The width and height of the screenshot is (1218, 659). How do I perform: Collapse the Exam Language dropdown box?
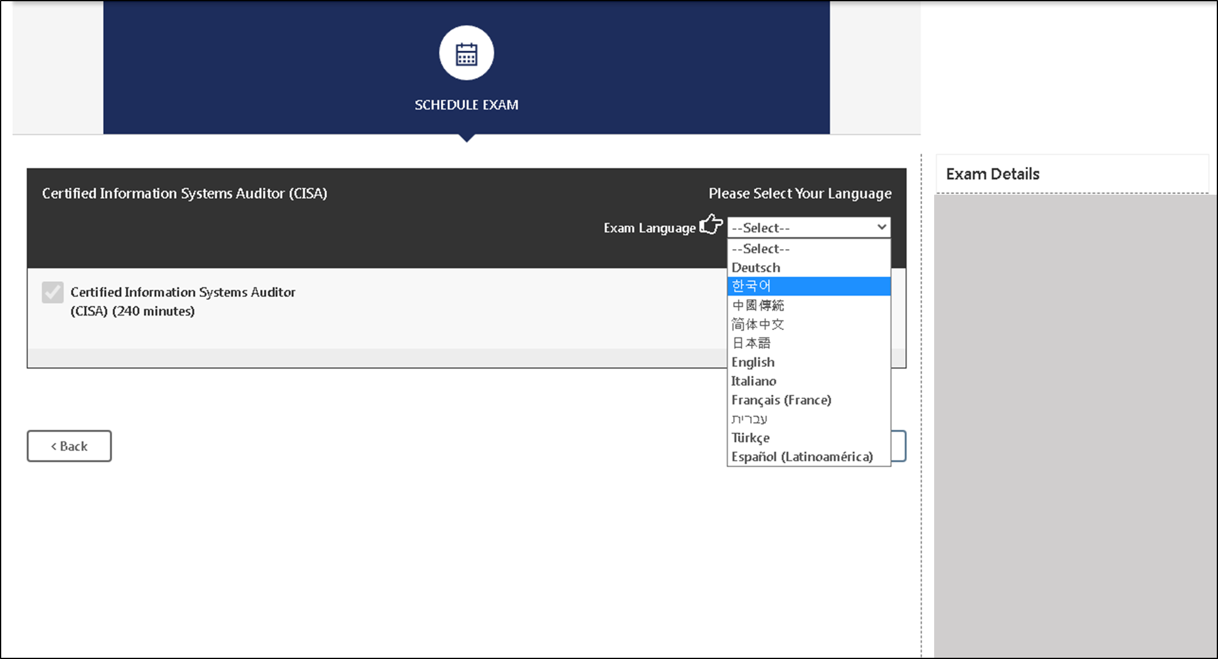point(809,227)
